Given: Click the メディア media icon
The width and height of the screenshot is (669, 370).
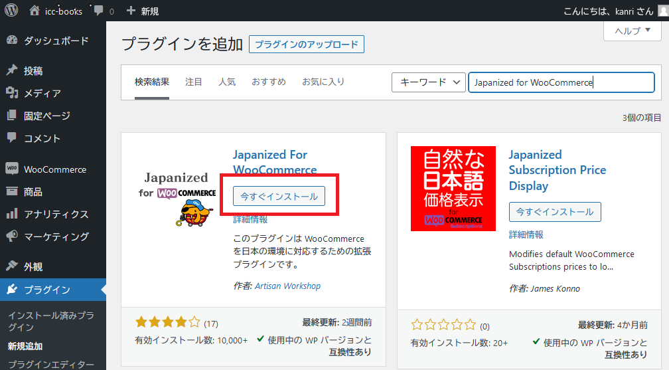Looking at the screenshot, I should 12,93.
